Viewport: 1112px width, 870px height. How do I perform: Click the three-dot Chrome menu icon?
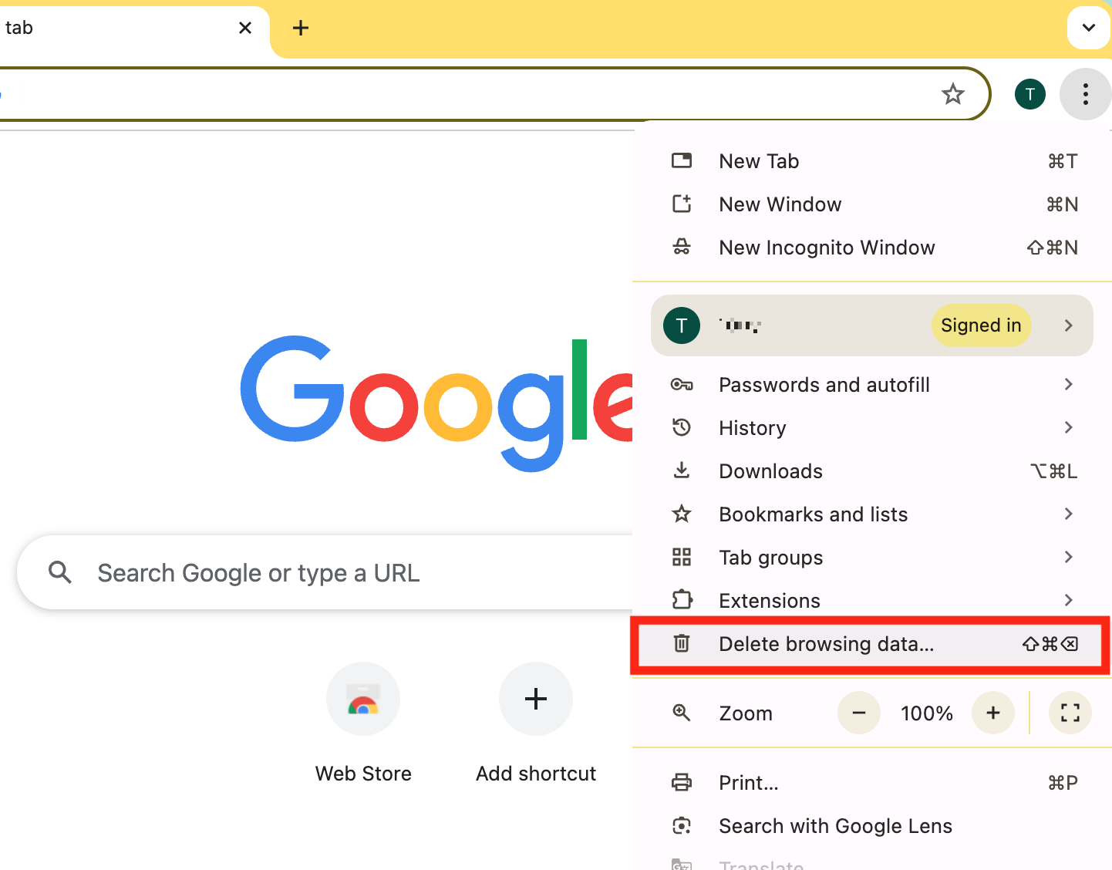click(x=1085, y=93)
